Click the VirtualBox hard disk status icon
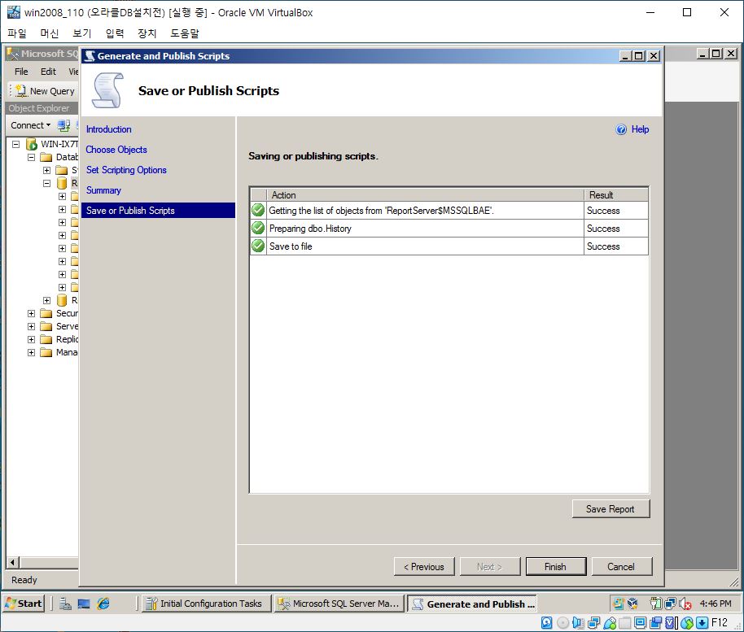This screenshot has width=744, height=632. pyautogui.click(x=547, y=622)
